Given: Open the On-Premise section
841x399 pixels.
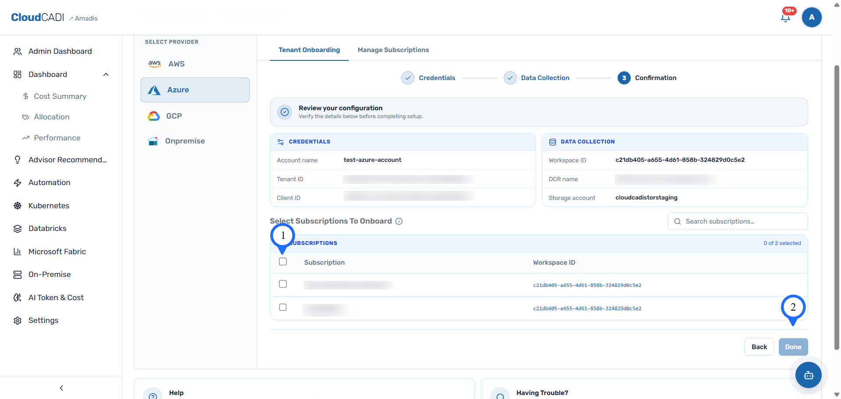Looking at the screenshot, I should coord(49,275).
